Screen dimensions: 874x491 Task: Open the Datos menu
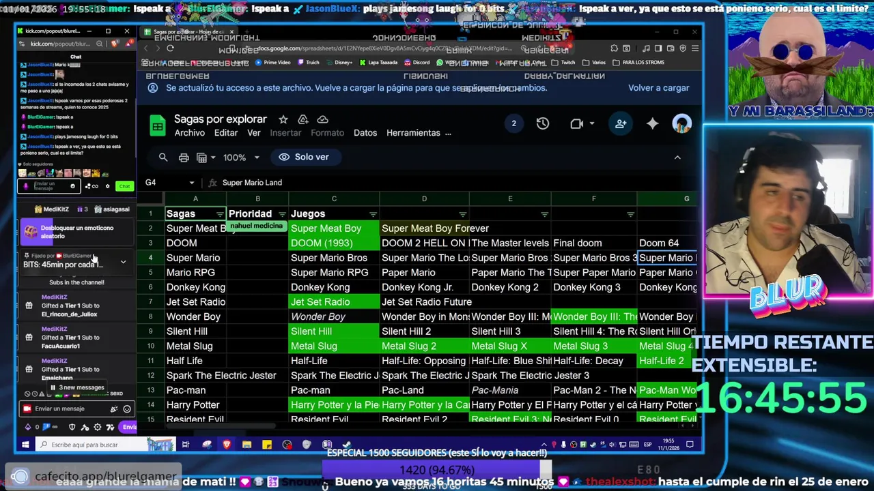tap(365, 133)
